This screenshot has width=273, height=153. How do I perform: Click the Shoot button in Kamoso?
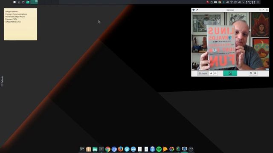[203, 74]
